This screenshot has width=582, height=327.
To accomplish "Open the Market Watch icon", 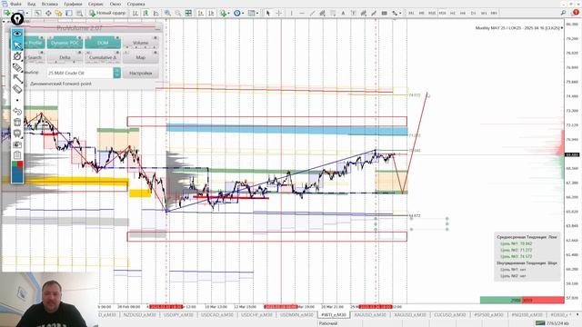I will click(38, 13).
